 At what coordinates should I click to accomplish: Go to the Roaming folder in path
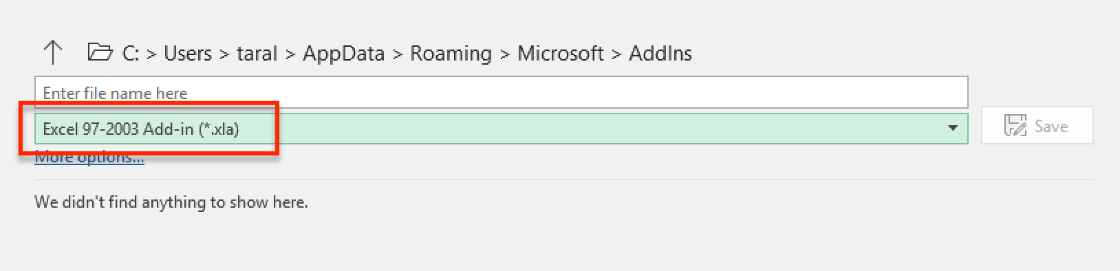(x=451, y=54)
